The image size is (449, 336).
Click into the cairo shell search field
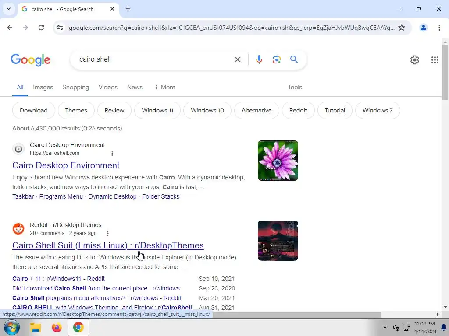click(153, 59)
